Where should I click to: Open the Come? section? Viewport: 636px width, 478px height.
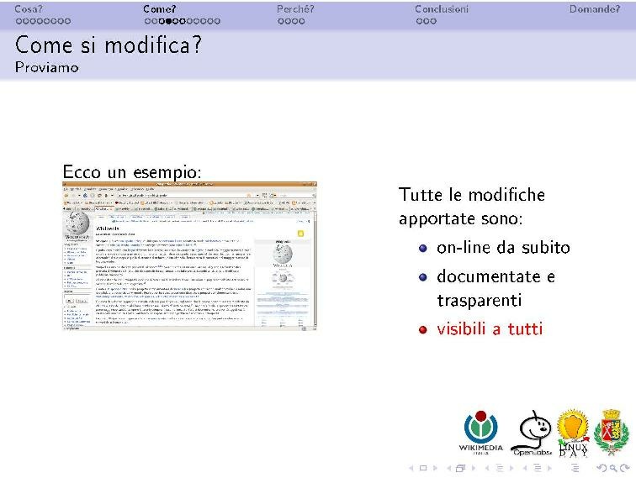(x=159, y=9)
